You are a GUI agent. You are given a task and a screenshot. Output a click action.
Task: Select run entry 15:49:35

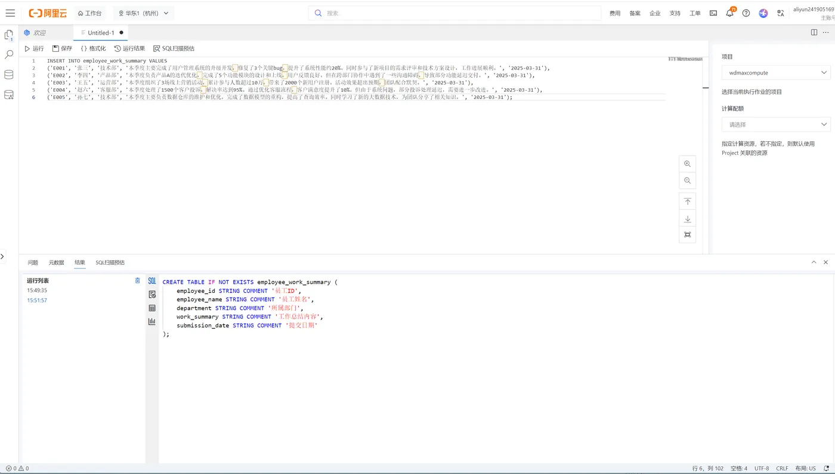(x=37, y=290)
